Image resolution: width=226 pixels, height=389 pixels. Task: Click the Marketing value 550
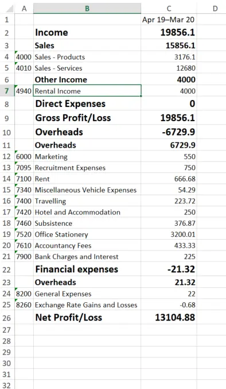point(169,156)
